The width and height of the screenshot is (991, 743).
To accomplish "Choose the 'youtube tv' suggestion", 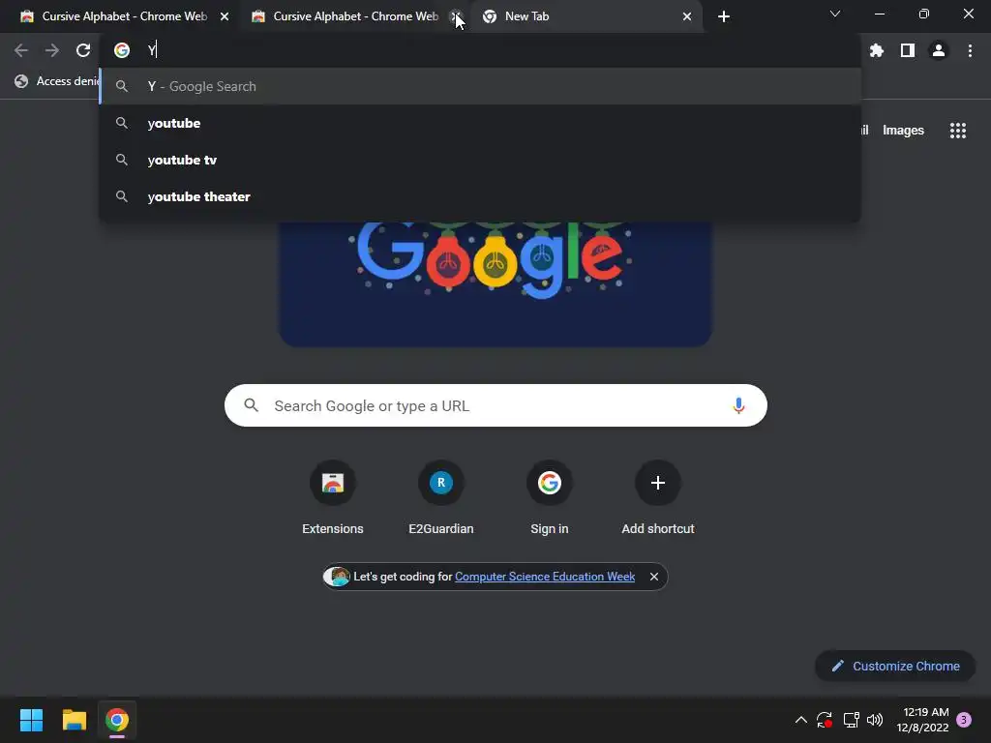I will (x=480, y=160).
